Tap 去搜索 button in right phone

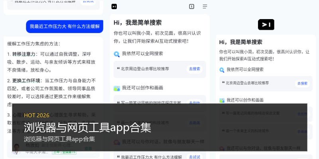coord(302,83)
